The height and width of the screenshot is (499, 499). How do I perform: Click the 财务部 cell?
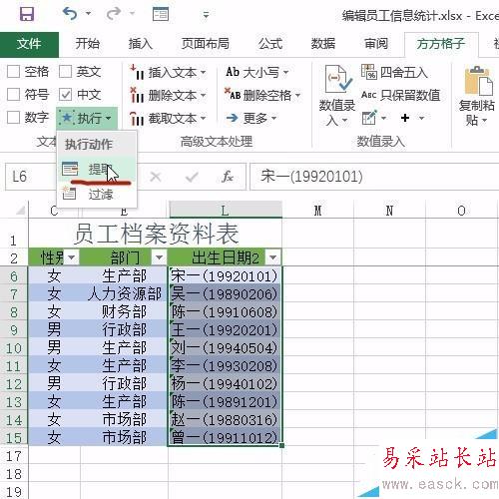click(124, 311)
